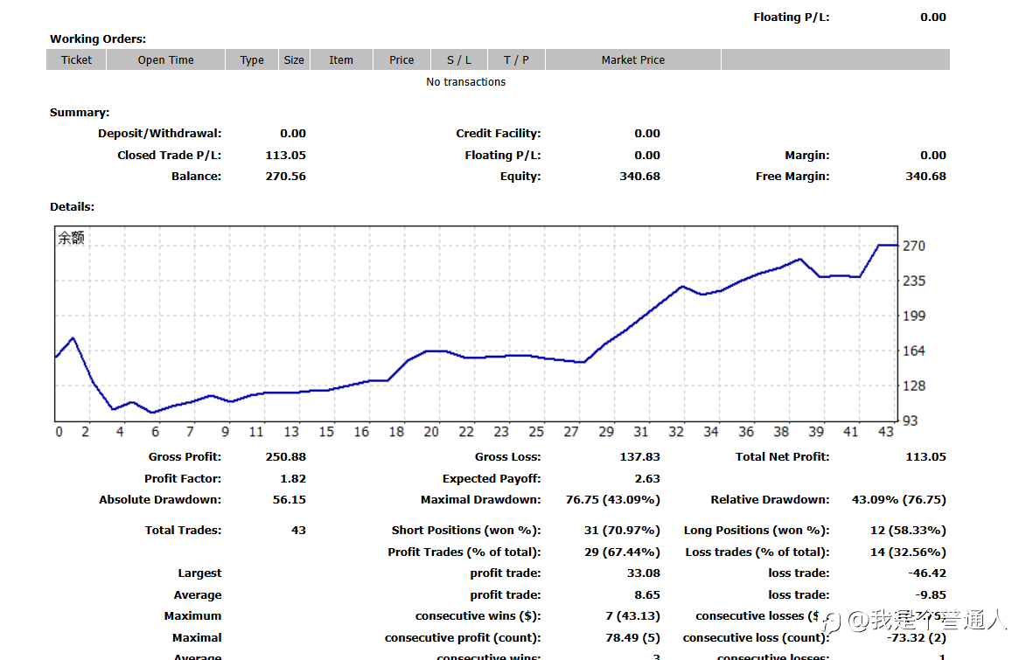Select average profit trade value 8.65
This screenshot has width=1019, height=660.
(647, 595)
